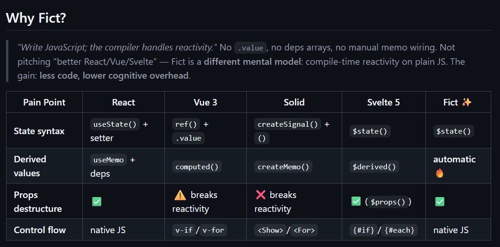
Task: Click the 'automatic' text in Fict column
Action: (x=455, y=160)
